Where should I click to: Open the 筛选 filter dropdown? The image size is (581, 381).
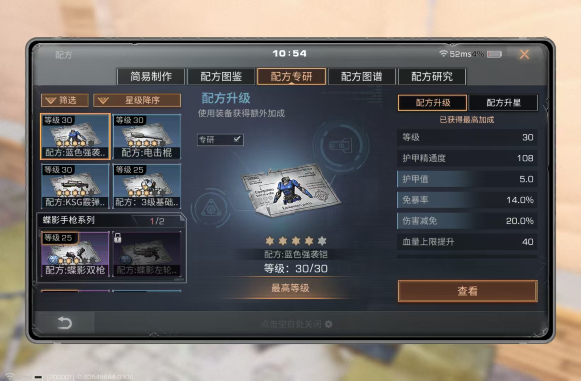click(65, 100)
